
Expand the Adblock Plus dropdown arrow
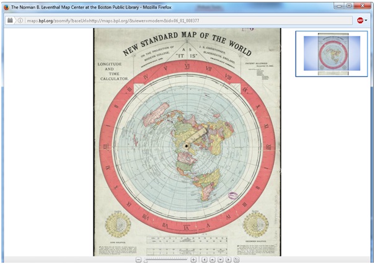click(366, 20)
